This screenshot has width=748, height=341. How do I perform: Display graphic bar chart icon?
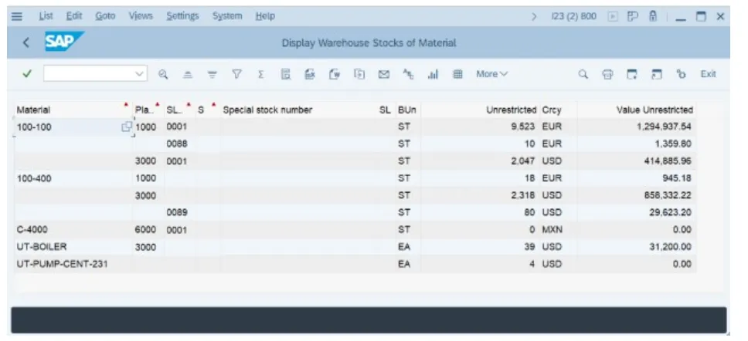(x=433, y=74)
